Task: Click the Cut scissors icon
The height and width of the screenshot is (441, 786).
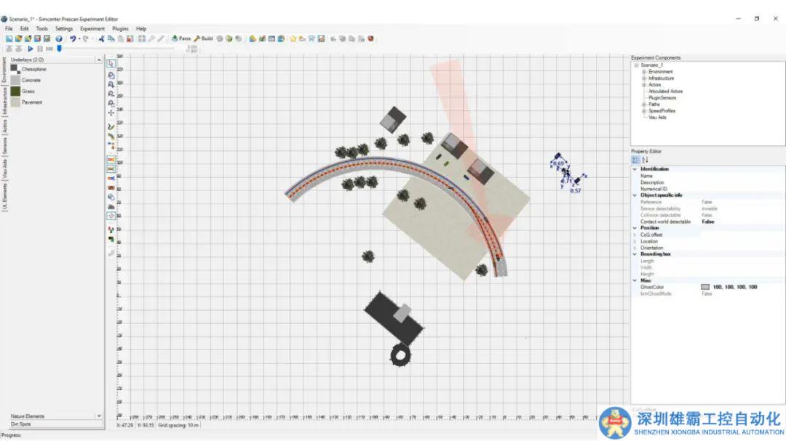Action: pyautogui.click(x=102, y=39)
